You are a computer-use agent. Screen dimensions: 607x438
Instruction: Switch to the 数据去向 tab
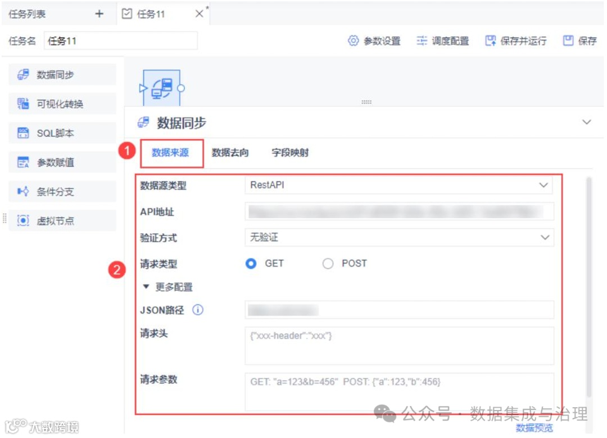tap(229, 152)
